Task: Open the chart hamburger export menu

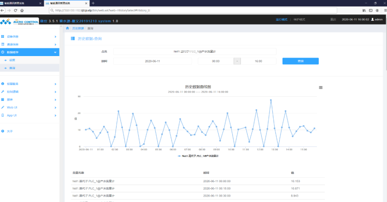Action: (x=321, y=87)
